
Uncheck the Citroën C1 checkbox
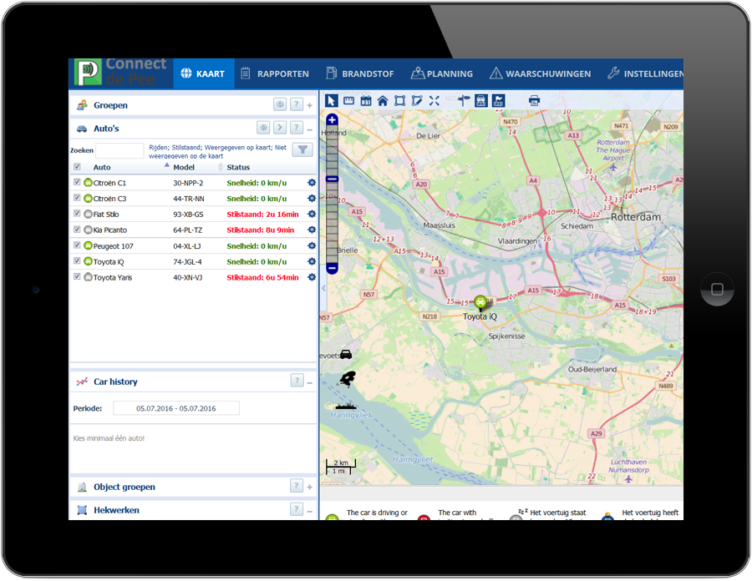click(77, 182)
